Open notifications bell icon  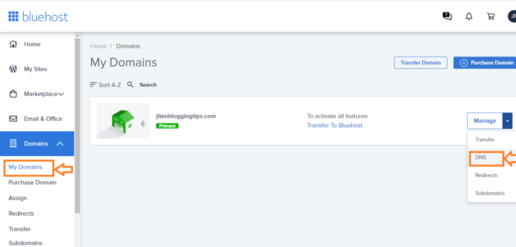click(469, 17)
